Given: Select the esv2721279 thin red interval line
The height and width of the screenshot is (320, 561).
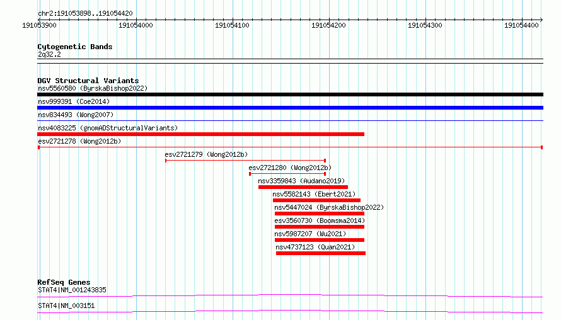Looking at the screenshot, I should [245, 161].
